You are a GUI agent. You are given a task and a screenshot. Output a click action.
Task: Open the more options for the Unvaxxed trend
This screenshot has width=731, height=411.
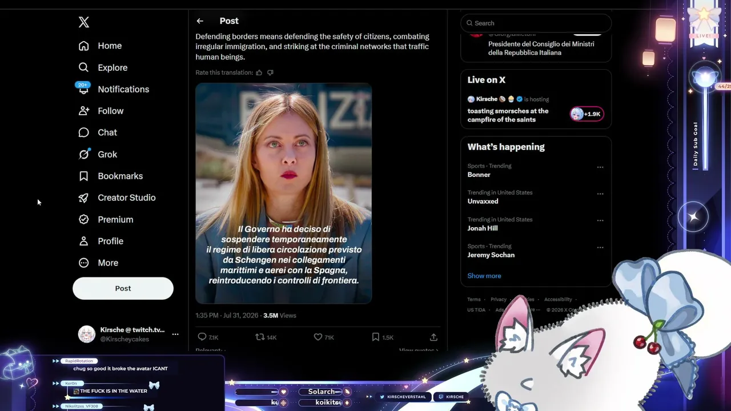pos(600,194)
